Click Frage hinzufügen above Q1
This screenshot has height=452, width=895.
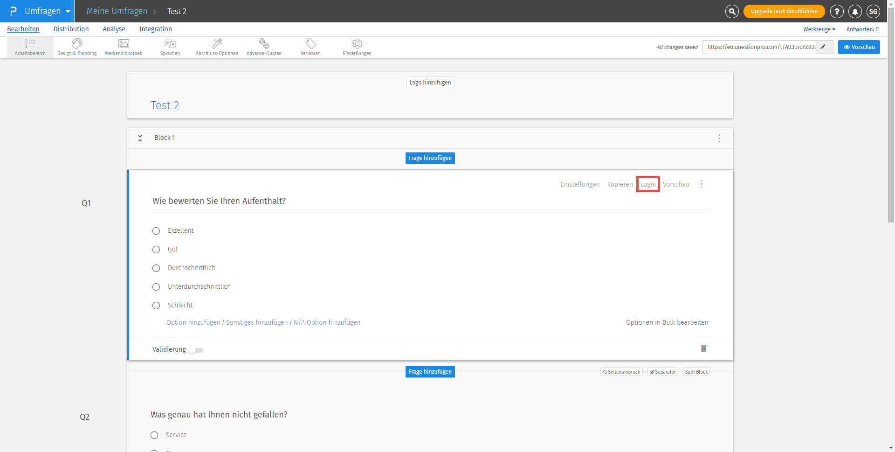tap(430, 158)
